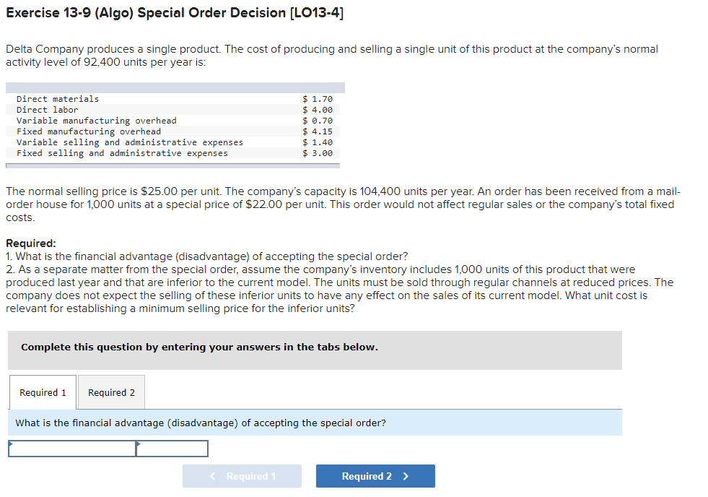The height and width of the screenshot is (497, 708).
Task: Click requirement 1 financial advantage sentence
Action: pyautogui.click(x=207, y=256)
